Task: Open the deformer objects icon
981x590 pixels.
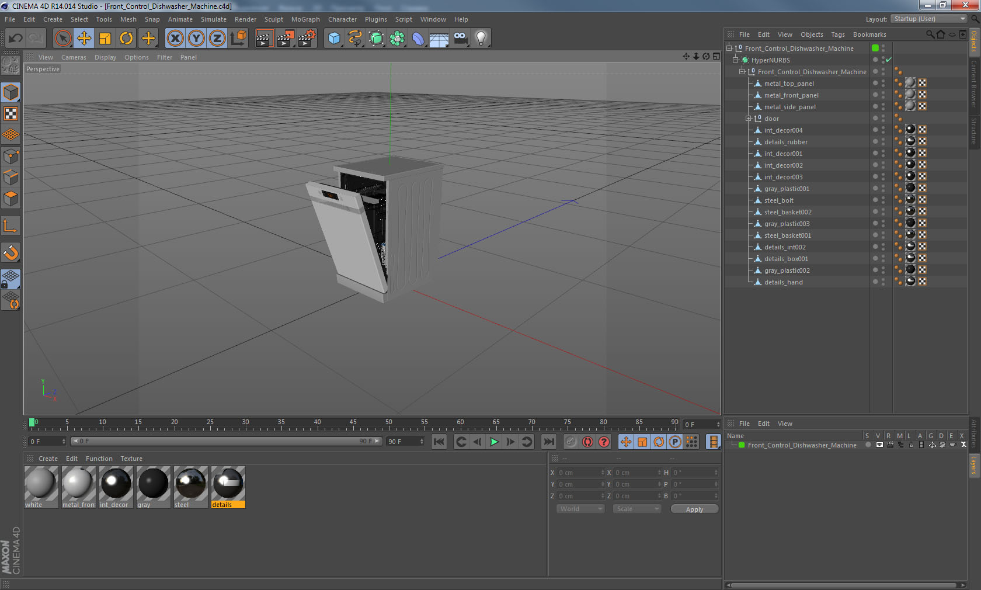Action: pos(418,39)
